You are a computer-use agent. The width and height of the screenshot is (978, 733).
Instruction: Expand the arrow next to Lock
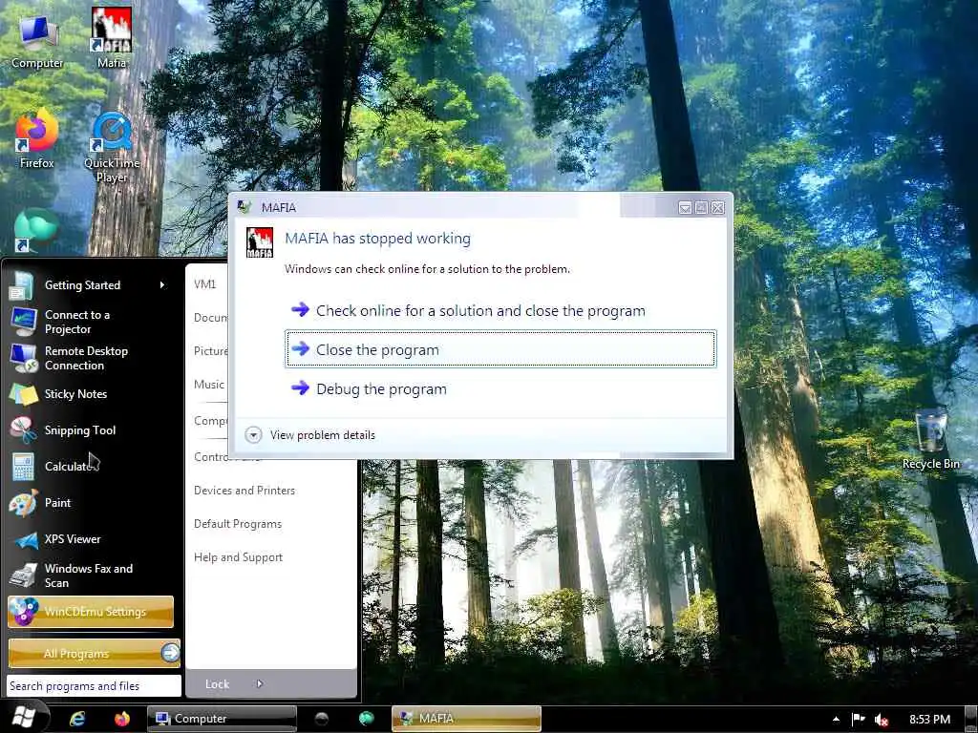click(260, 683)
